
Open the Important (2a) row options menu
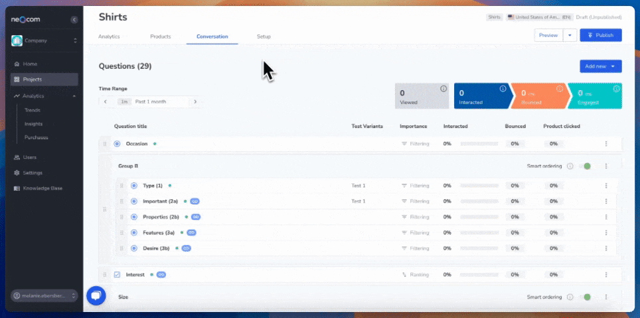(606, 201)
